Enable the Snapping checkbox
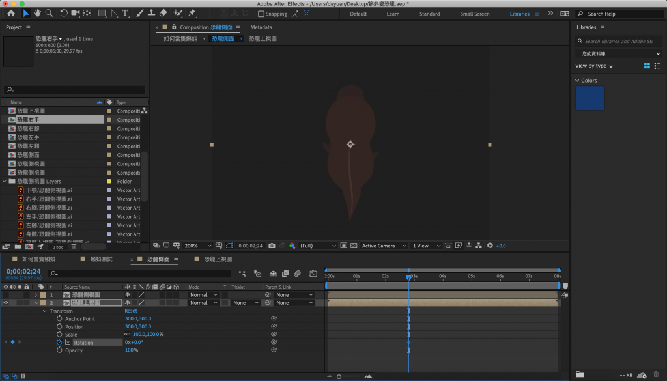Screen dimensions: 667x381 coord(261,14)
